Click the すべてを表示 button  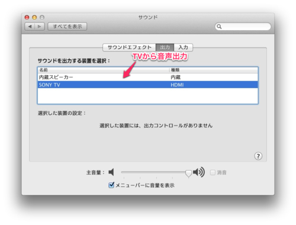[67, 27]
